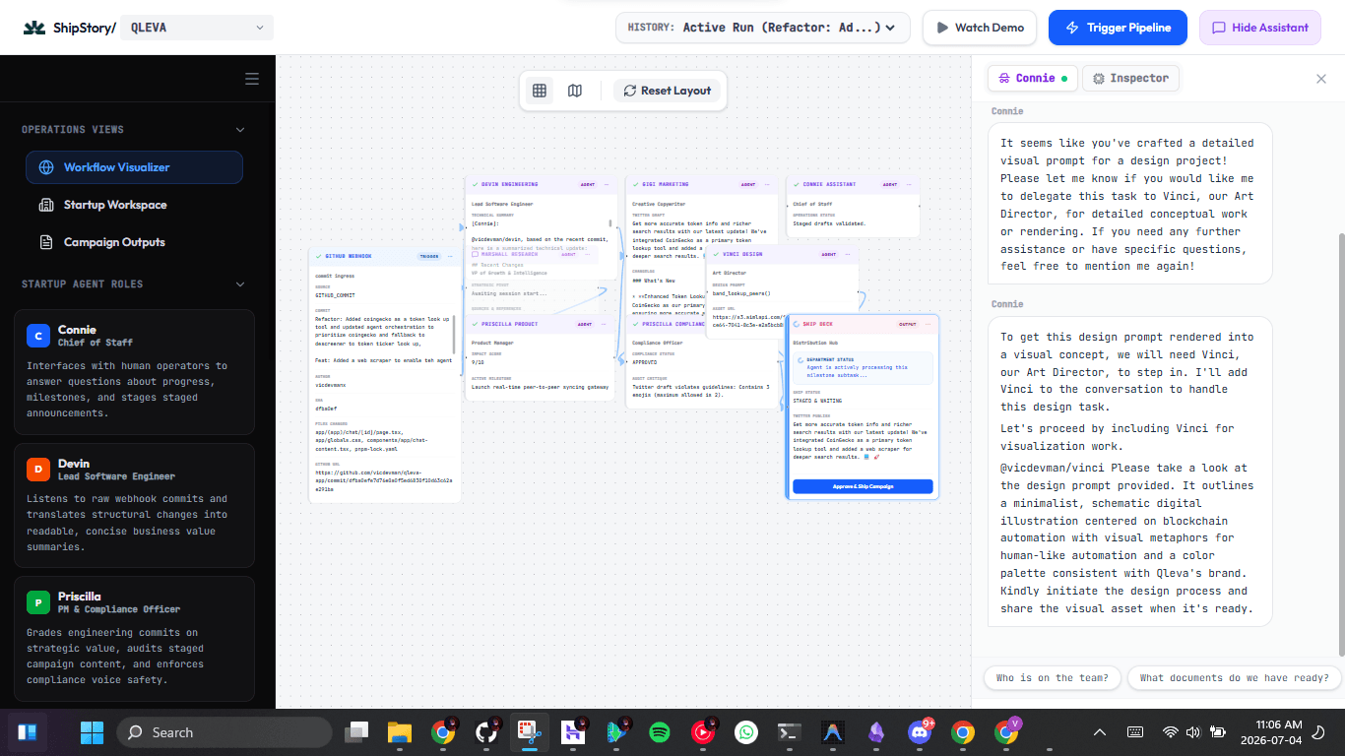Click the ShipStory logo icon
Screen dimensions: 1345x756
click(x=34, y=28)
